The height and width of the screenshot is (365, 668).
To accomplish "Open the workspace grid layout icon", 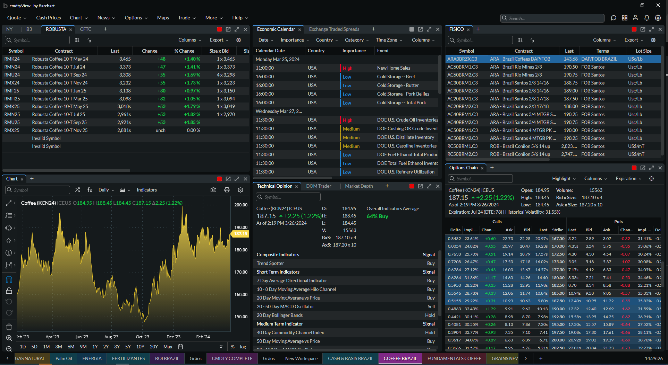I will click(x=625, y=18).
